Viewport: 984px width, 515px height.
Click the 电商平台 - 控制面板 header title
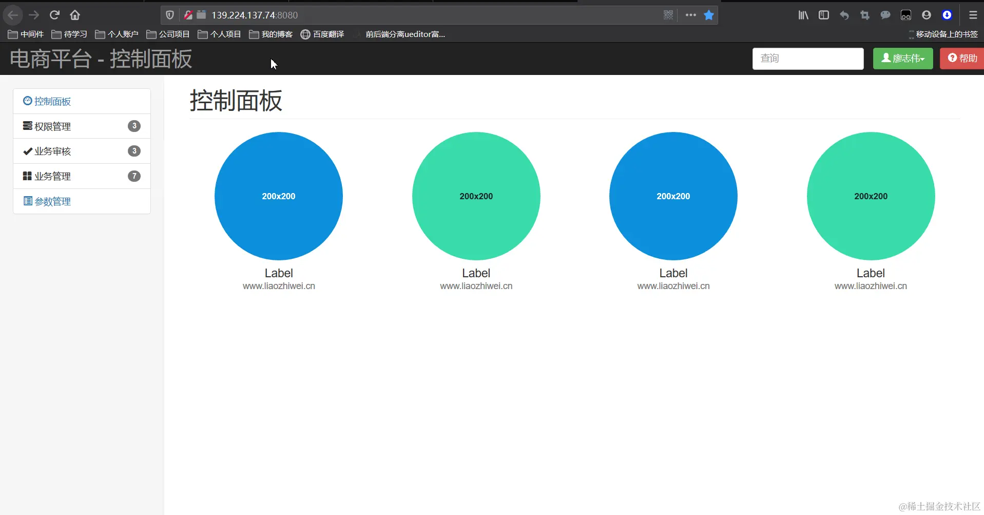(x=101, y=59)
